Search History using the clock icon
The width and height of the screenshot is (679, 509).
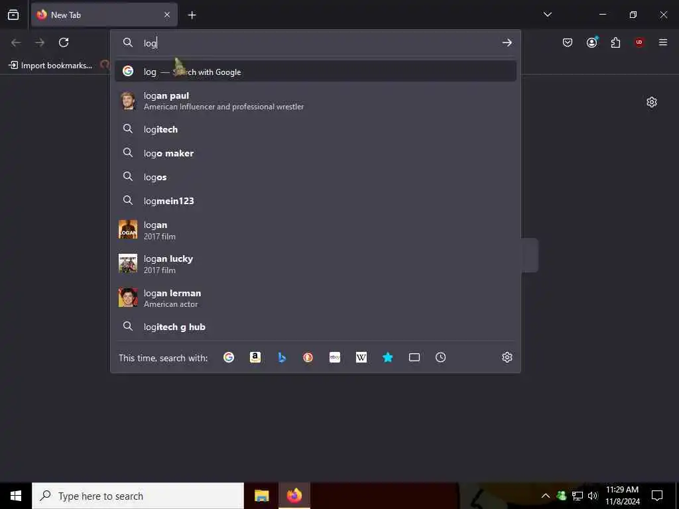click(x=440, y=357)
